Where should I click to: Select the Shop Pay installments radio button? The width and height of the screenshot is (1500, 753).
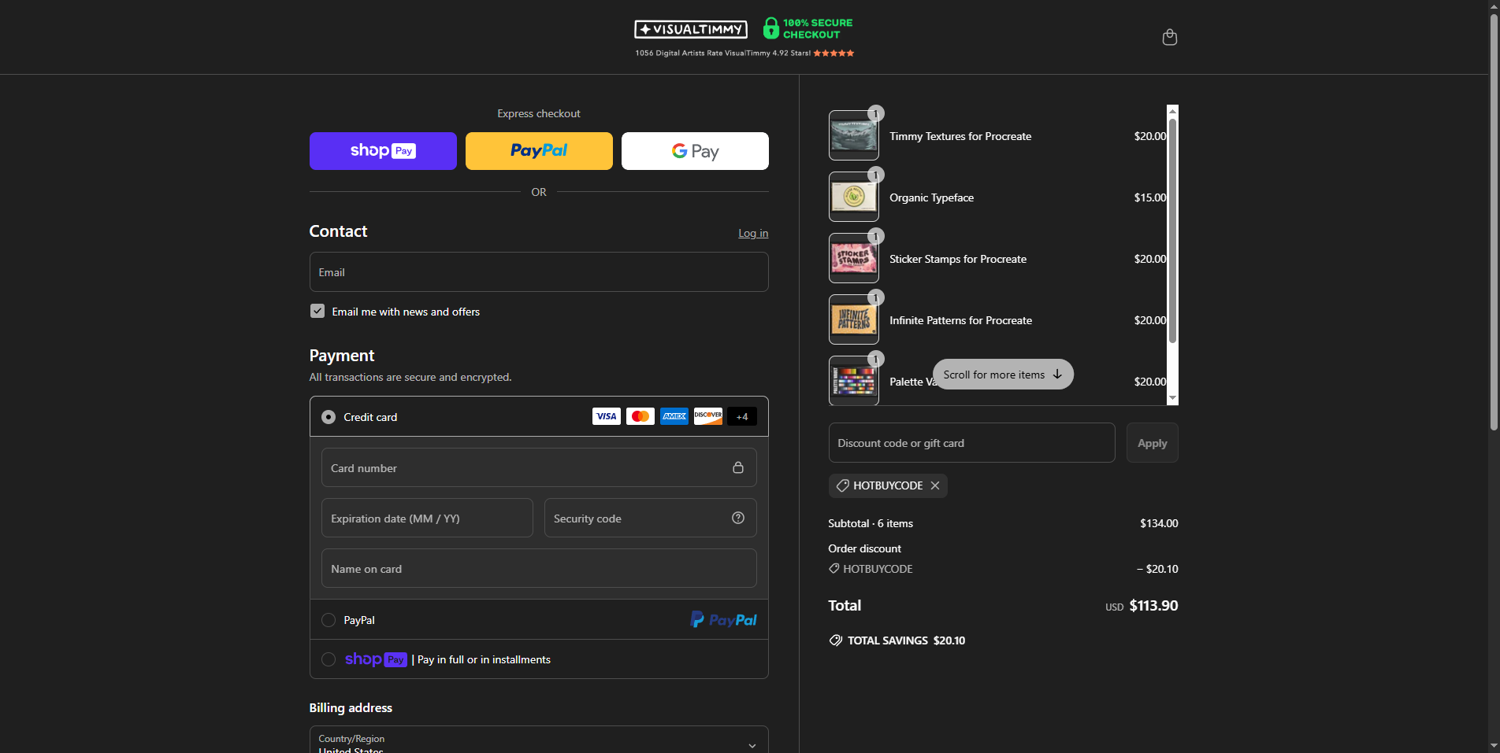pyautogui.click(x=329, y=659)
